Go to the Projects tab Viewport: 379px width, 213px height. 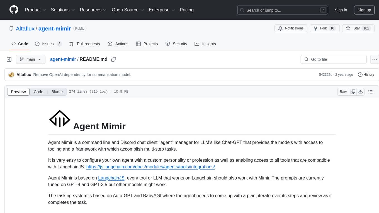click(147, 44)
